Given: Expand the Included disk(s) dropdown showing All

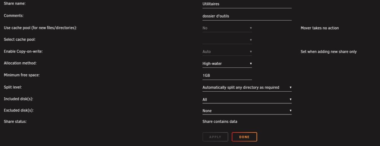Looking at the screenshot, I should (247, 100).
